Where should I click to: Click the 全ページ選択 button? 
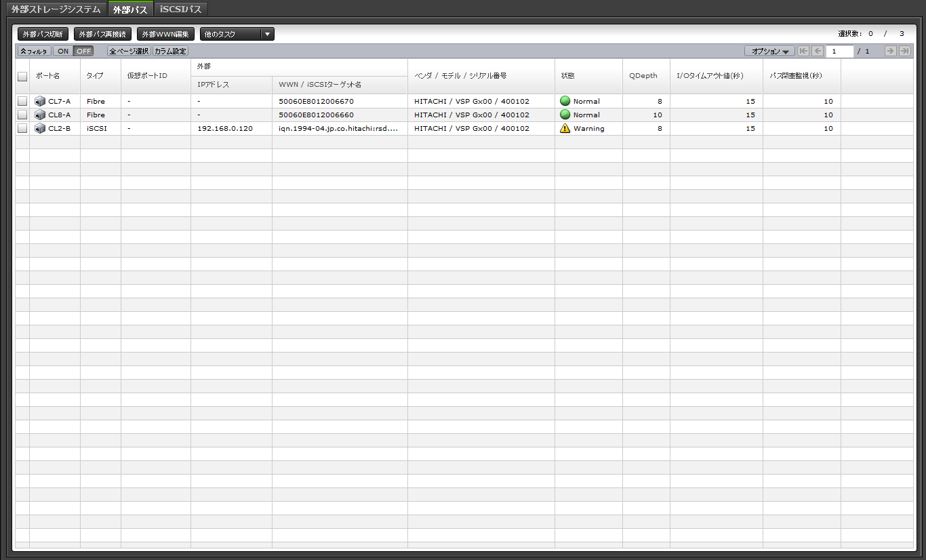click(x=129, y=51)
